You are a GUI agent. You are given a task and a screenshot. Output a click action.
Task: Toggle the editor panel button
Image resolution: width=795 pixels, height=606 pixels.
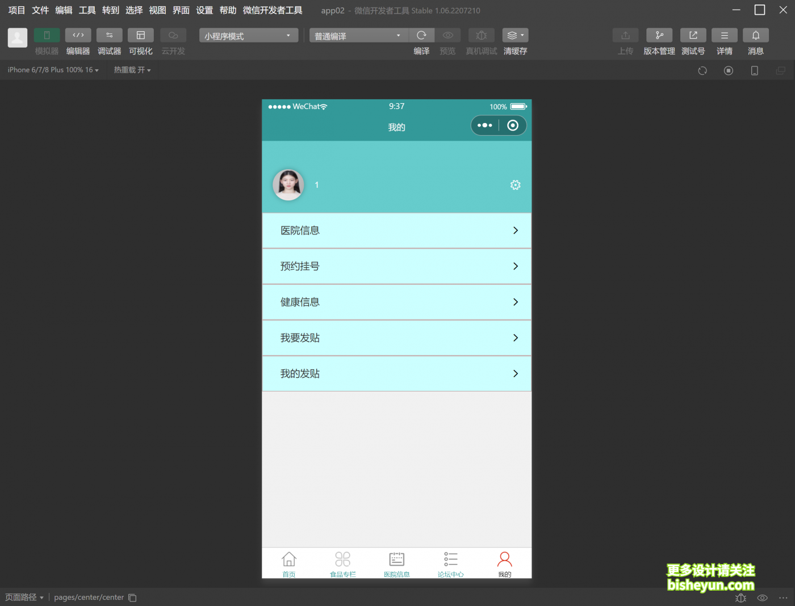(78, 35)
